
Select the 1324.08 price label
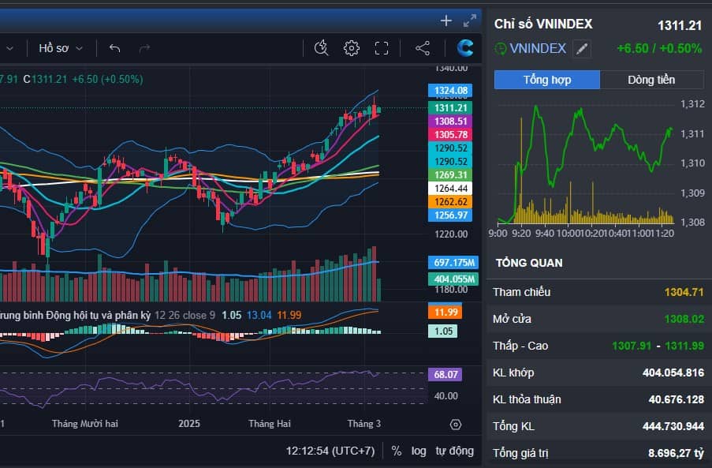pyautogui.click(x=450, y=91)
